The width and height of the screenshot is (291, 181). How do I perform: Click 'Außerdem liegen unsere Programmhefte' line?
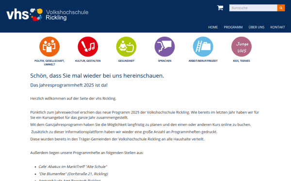coord(87,153)
